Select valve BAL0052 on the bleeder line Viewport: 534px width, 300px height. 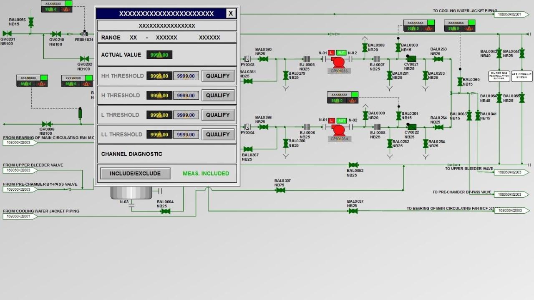tap(353, 165)
